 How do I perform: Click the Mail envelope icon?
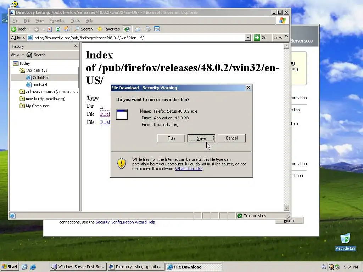pyautogui.click(x=138, y=29)
